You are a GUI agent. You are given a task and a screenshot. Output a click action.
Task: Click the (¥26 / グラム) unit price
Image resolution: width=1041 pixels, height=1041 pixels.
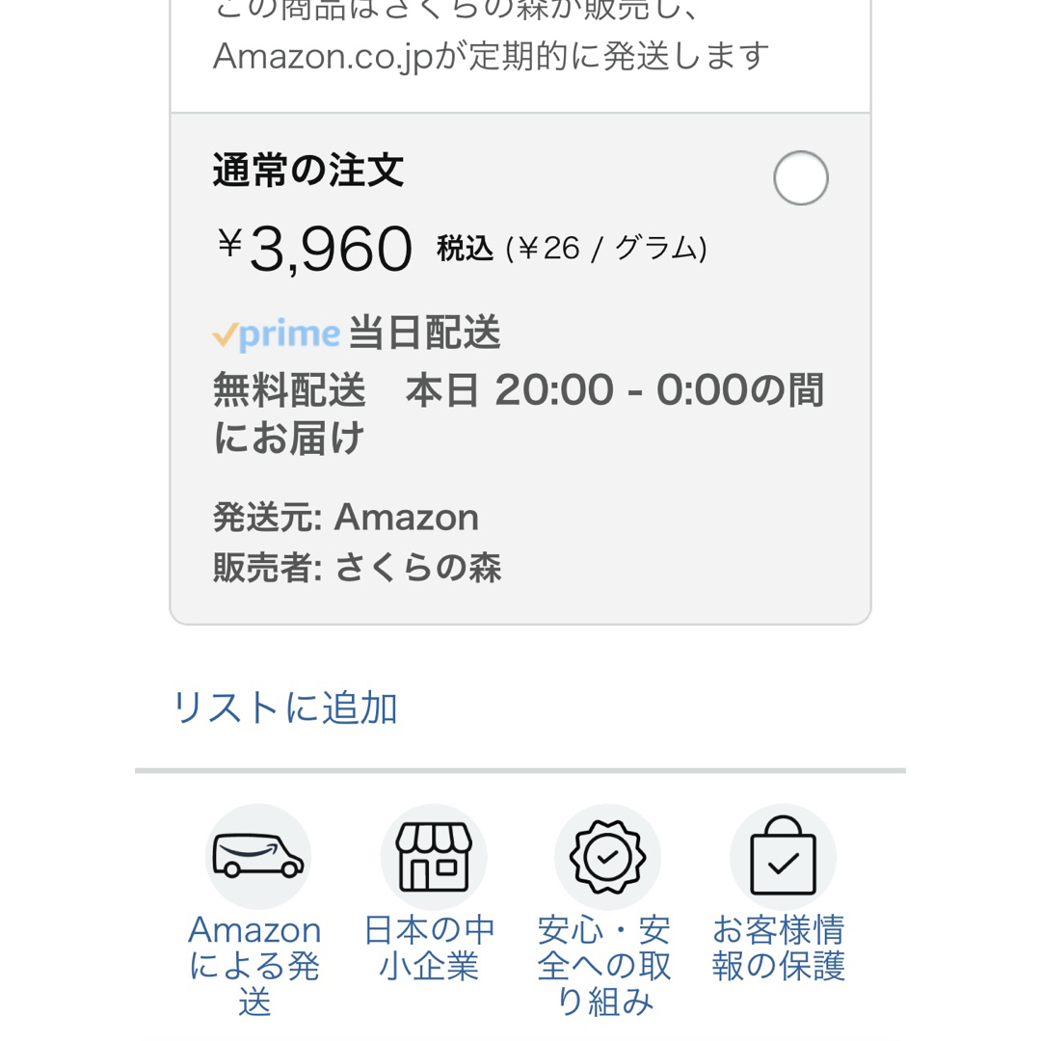click(606, 249)
